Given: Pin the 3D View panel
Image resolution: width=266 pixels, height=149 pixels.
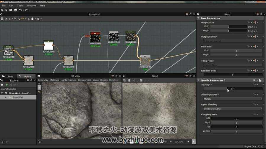Looking at the screenshot, I should pos(113,76).
